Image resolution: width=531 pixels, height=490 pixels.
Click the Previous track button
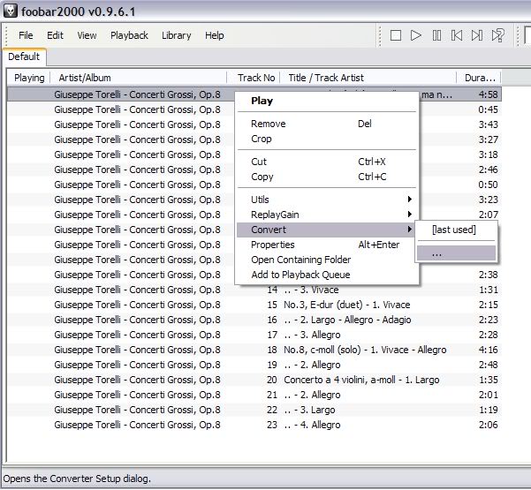[457, 35]
